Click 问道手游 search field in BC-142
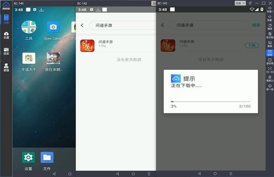The image size is (274, 177). click(x=123, y=25)
